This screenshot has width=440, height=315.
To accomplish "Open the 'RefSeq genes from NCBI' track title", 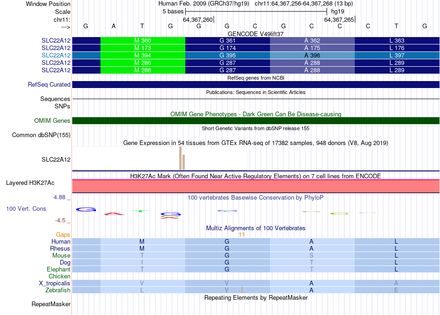I will coord(256,78).
